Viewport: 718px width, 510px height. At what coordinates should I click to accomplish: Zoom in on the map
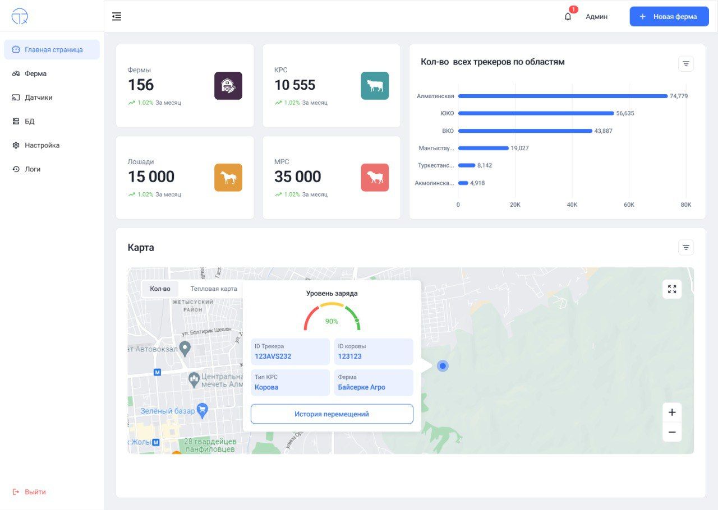(672, 412)
